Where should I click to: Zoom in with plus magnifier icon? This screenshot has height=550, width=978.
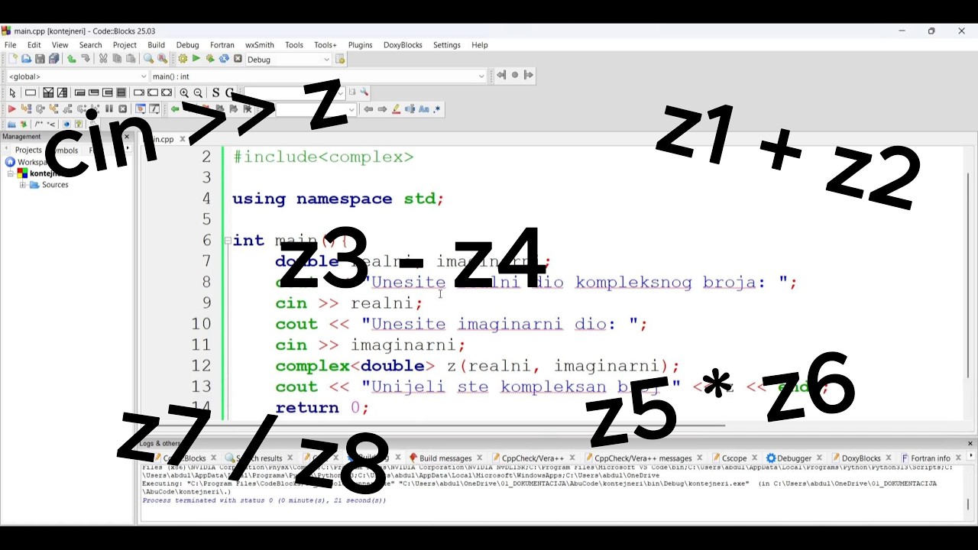(184, 93)
